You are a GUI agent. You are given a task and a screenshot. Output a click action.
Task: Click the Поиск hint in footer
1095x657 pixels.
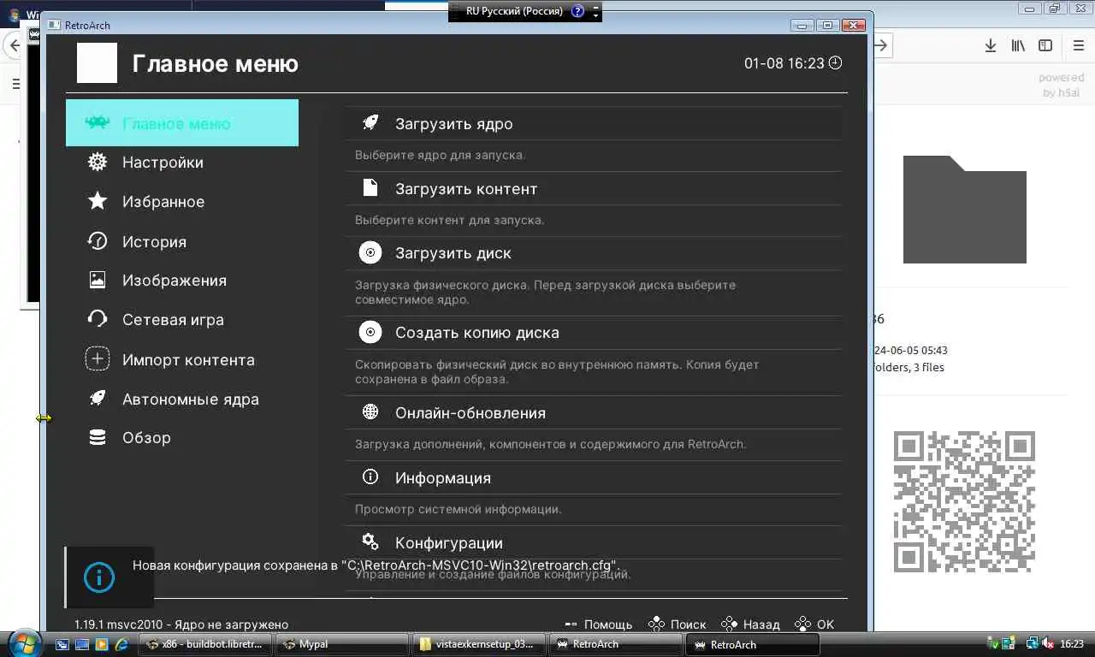pos(677,624)
